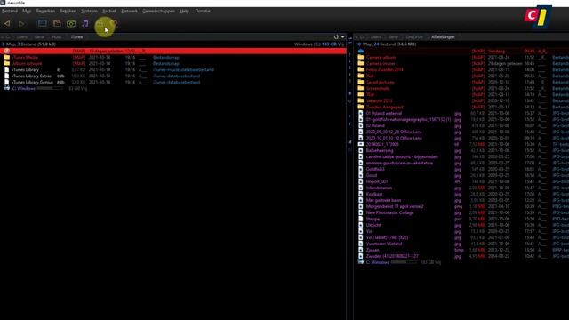The width and height of the screenshot is (569, 320).
Task: Click the Album Artwork folder icon
Action: pos(6,63)
